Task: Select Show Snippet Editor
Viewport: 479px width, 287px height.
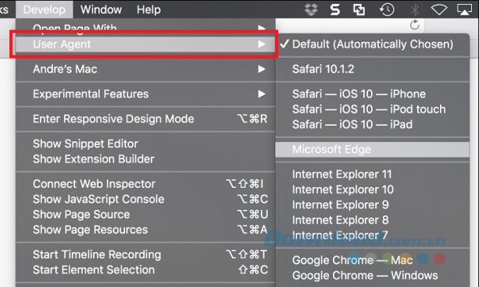Action: coord(145,143)
